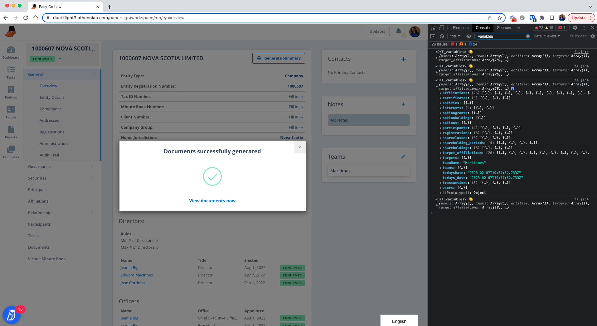This screenshot has width=597, height=326.
Task: Open the CONFIRMED status dropdown arrow
Action: (60, 59)
